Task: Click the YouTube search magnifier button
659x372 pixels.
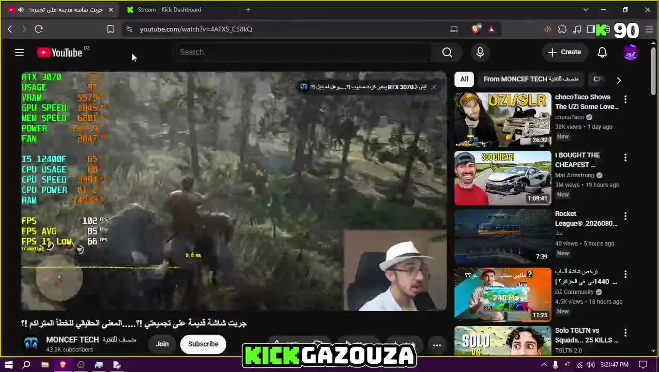Action: 447,52
